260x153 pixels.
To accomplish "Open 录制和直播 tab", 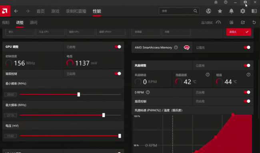I will 76,11.
